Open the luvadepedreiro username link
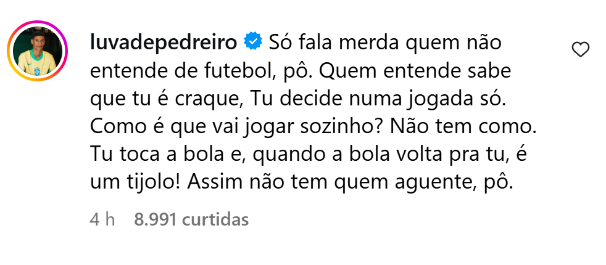This screenshot has height=265, width=606. coord(165,43)
